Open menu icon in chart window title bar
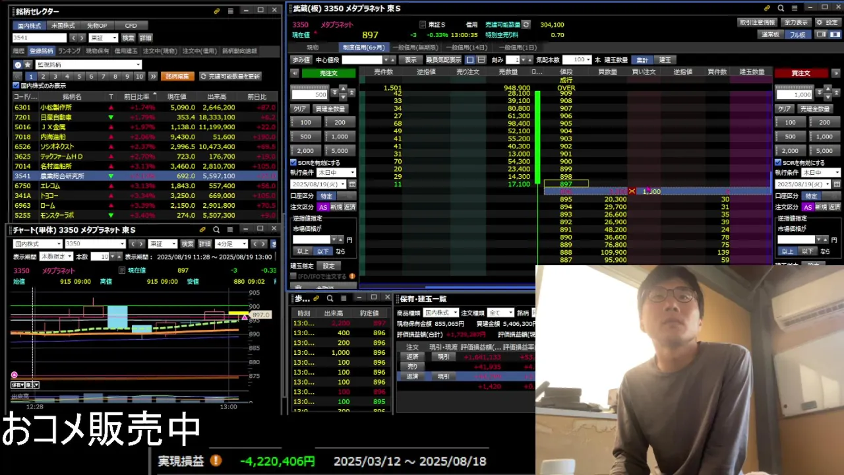The height and width of the screenshot is (475, 844). click(229, 230)
